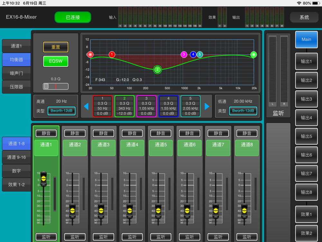Select the green low-pass node on graph

click(x=254, y=55)
